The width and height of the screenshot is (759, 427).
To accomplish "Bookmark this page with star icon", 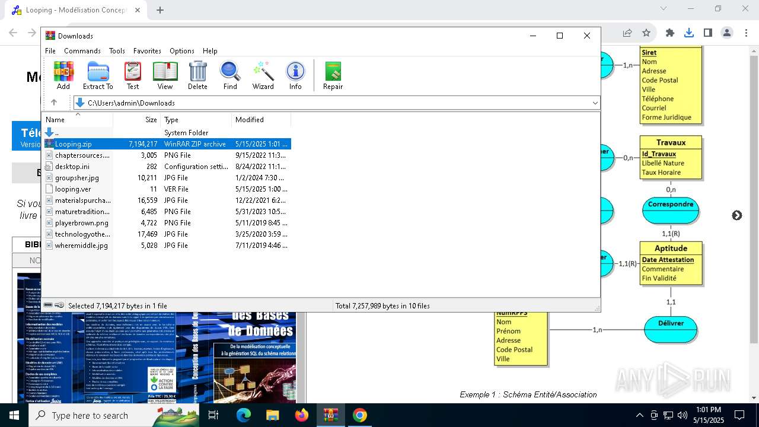I will click(646, 33).
